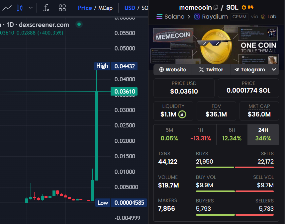
Task: Click the FDV $36.1M value
Action: (216, 114)
